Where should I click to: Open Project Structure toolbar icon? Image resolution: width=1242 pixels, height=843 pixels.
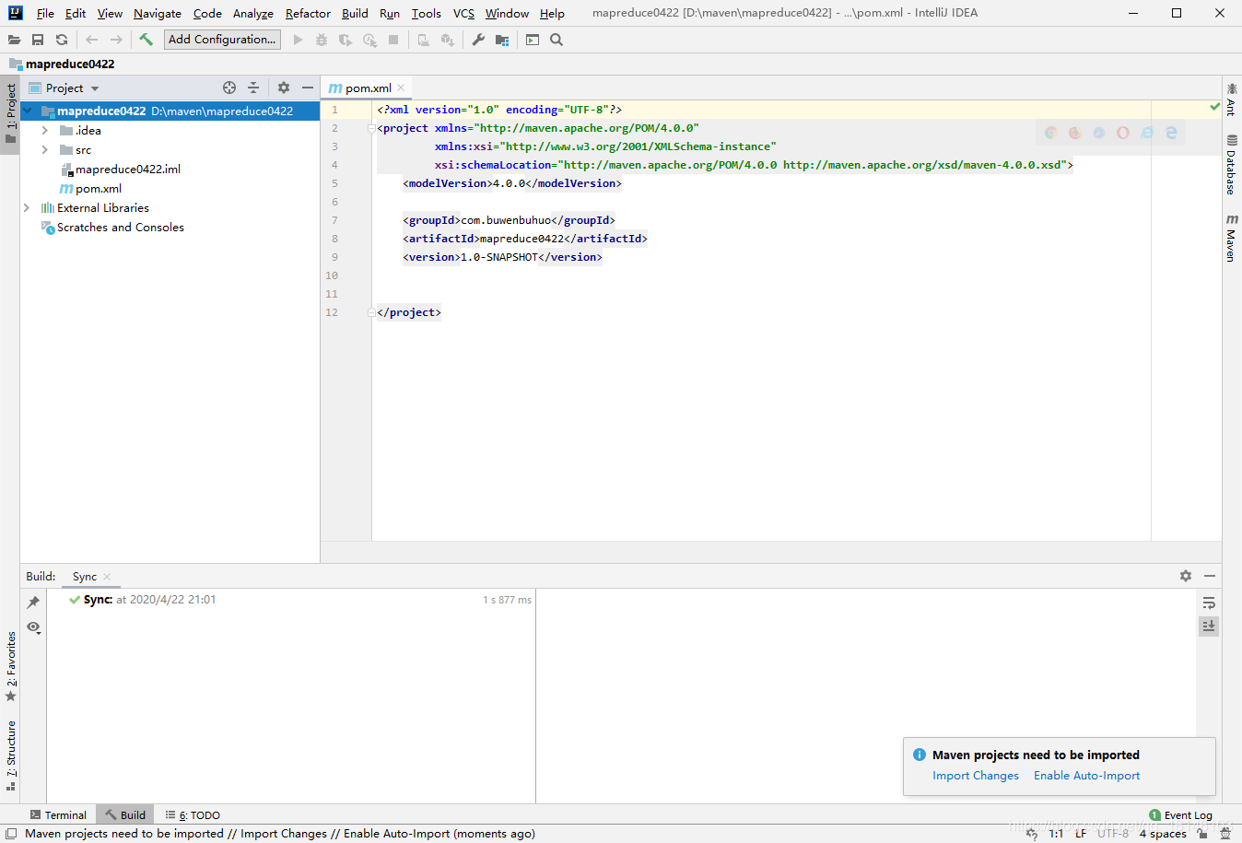(x=502, y=40)
